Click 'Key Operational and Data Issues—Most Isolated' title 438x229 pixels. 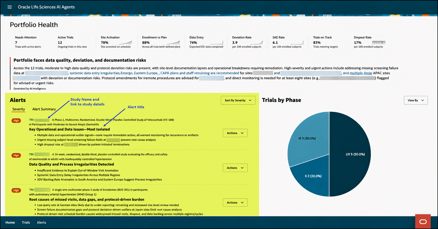69,129
